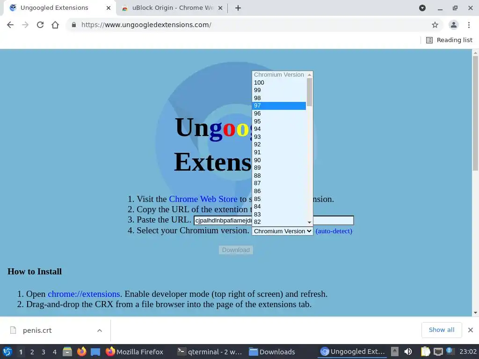
Task: Click the auto-detect link
Action: 334,231
